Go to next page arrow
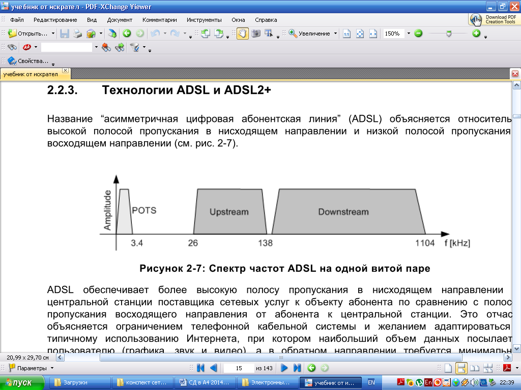Image resolution: width=521 pixels, height=390 pixels. [x=284, y=368]
